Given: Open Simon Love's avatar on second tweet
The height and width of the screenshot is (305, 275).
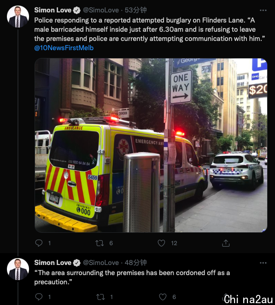Looking at the screenshot, I should [18, 269].
